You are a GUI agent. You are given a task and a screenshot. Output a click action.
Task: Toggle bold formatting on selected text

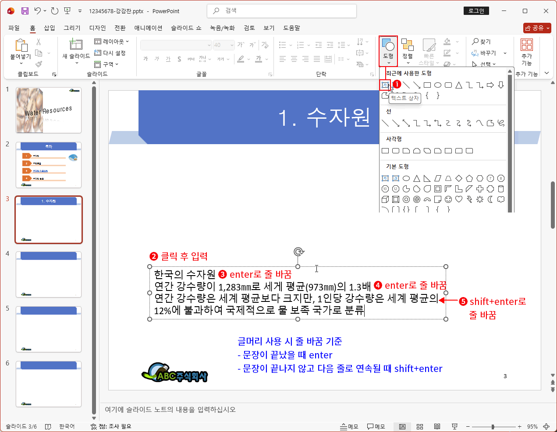tap(145, 58)
